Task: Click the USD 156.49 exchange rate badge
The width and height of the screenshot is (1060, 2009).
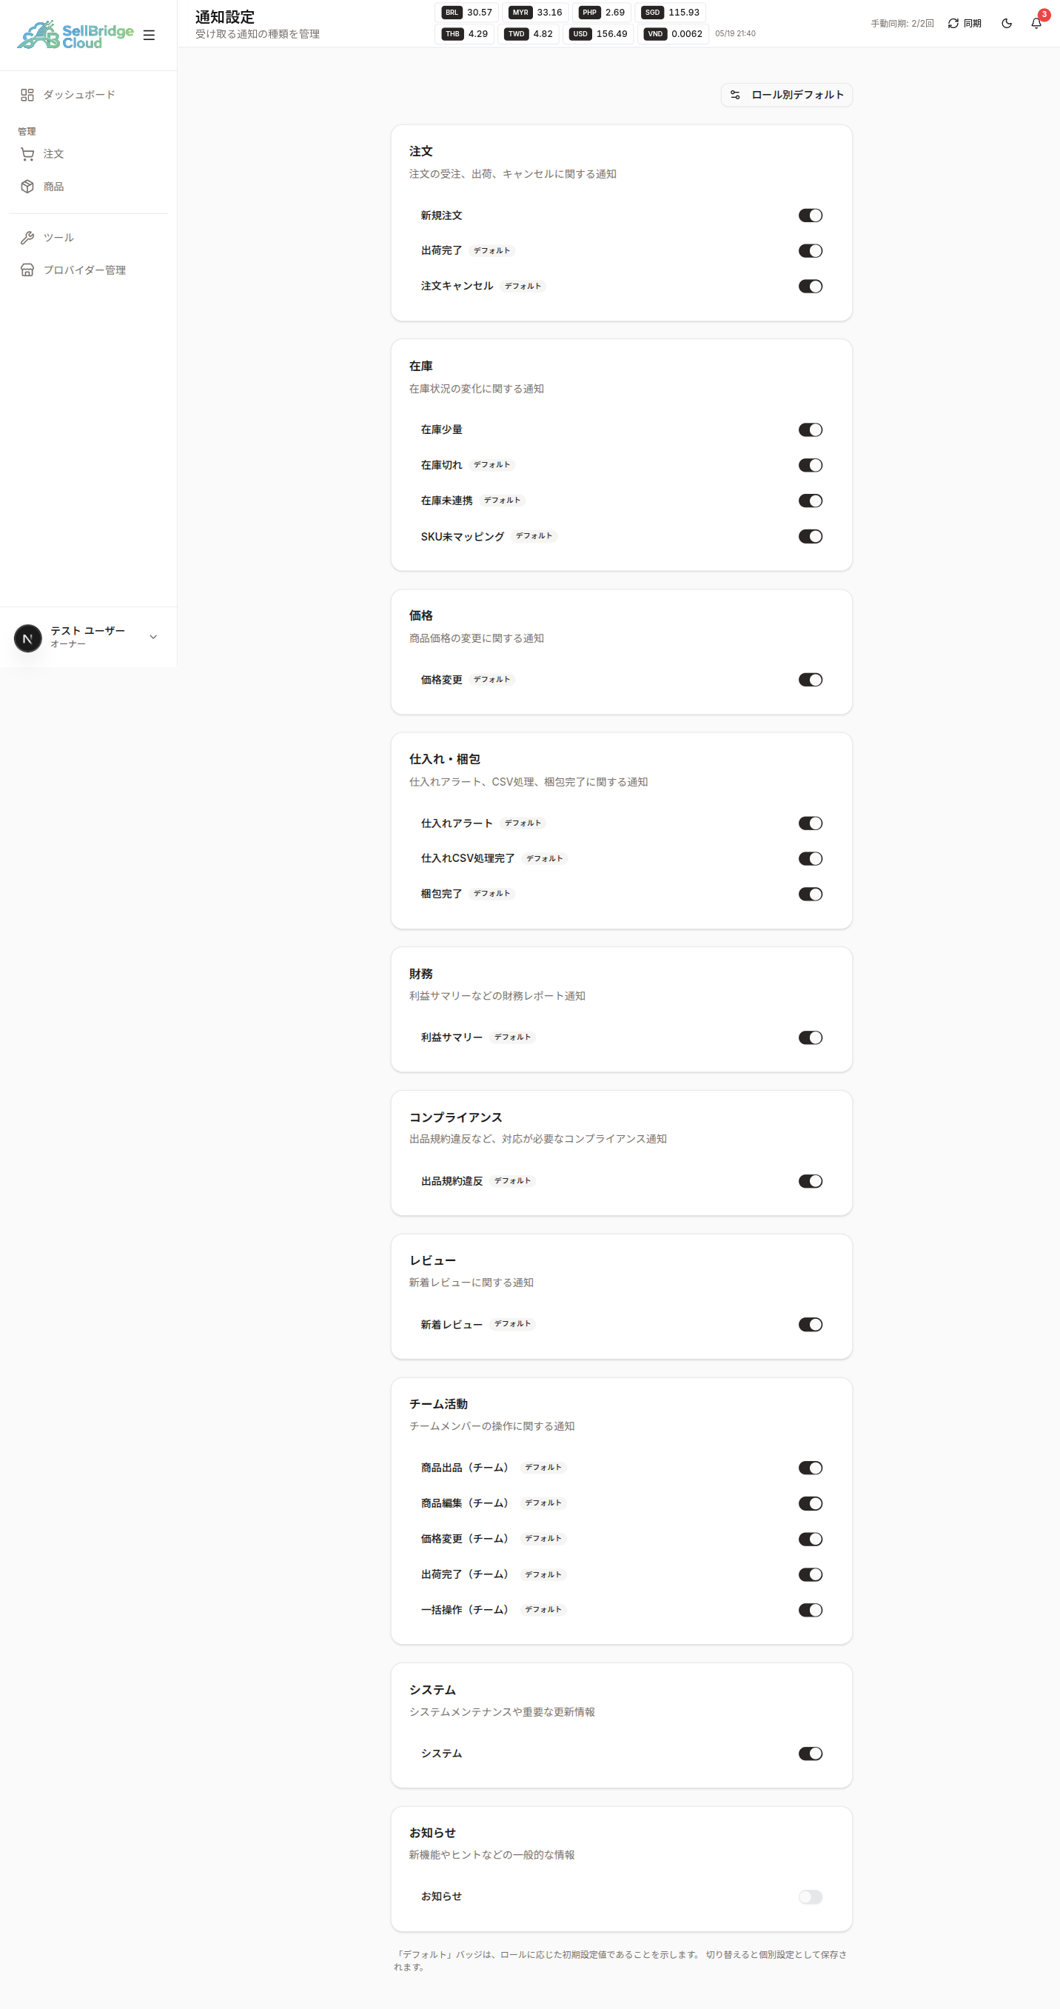Action: [x=599, y=33]
